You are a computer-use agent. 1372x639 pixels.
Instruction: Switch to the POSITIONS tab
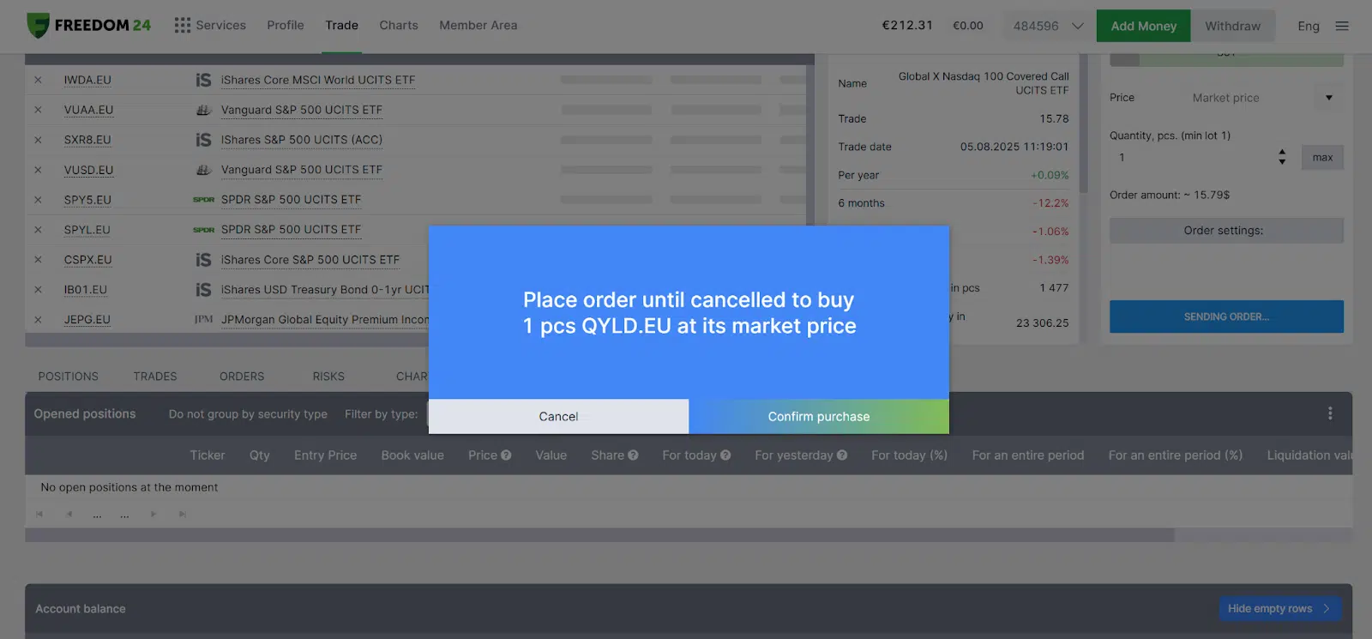click(68, 377)
